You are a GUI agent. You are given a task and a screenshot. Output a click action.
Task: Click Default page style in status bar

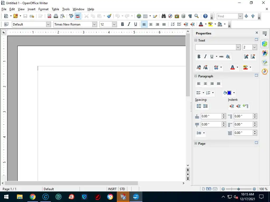(49, 189)
